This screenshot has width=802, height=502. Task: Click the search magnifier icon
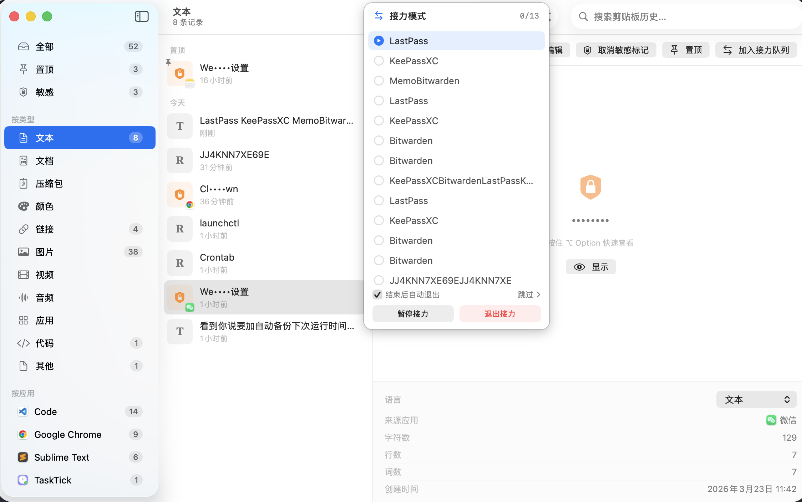[x=583, y=17]
